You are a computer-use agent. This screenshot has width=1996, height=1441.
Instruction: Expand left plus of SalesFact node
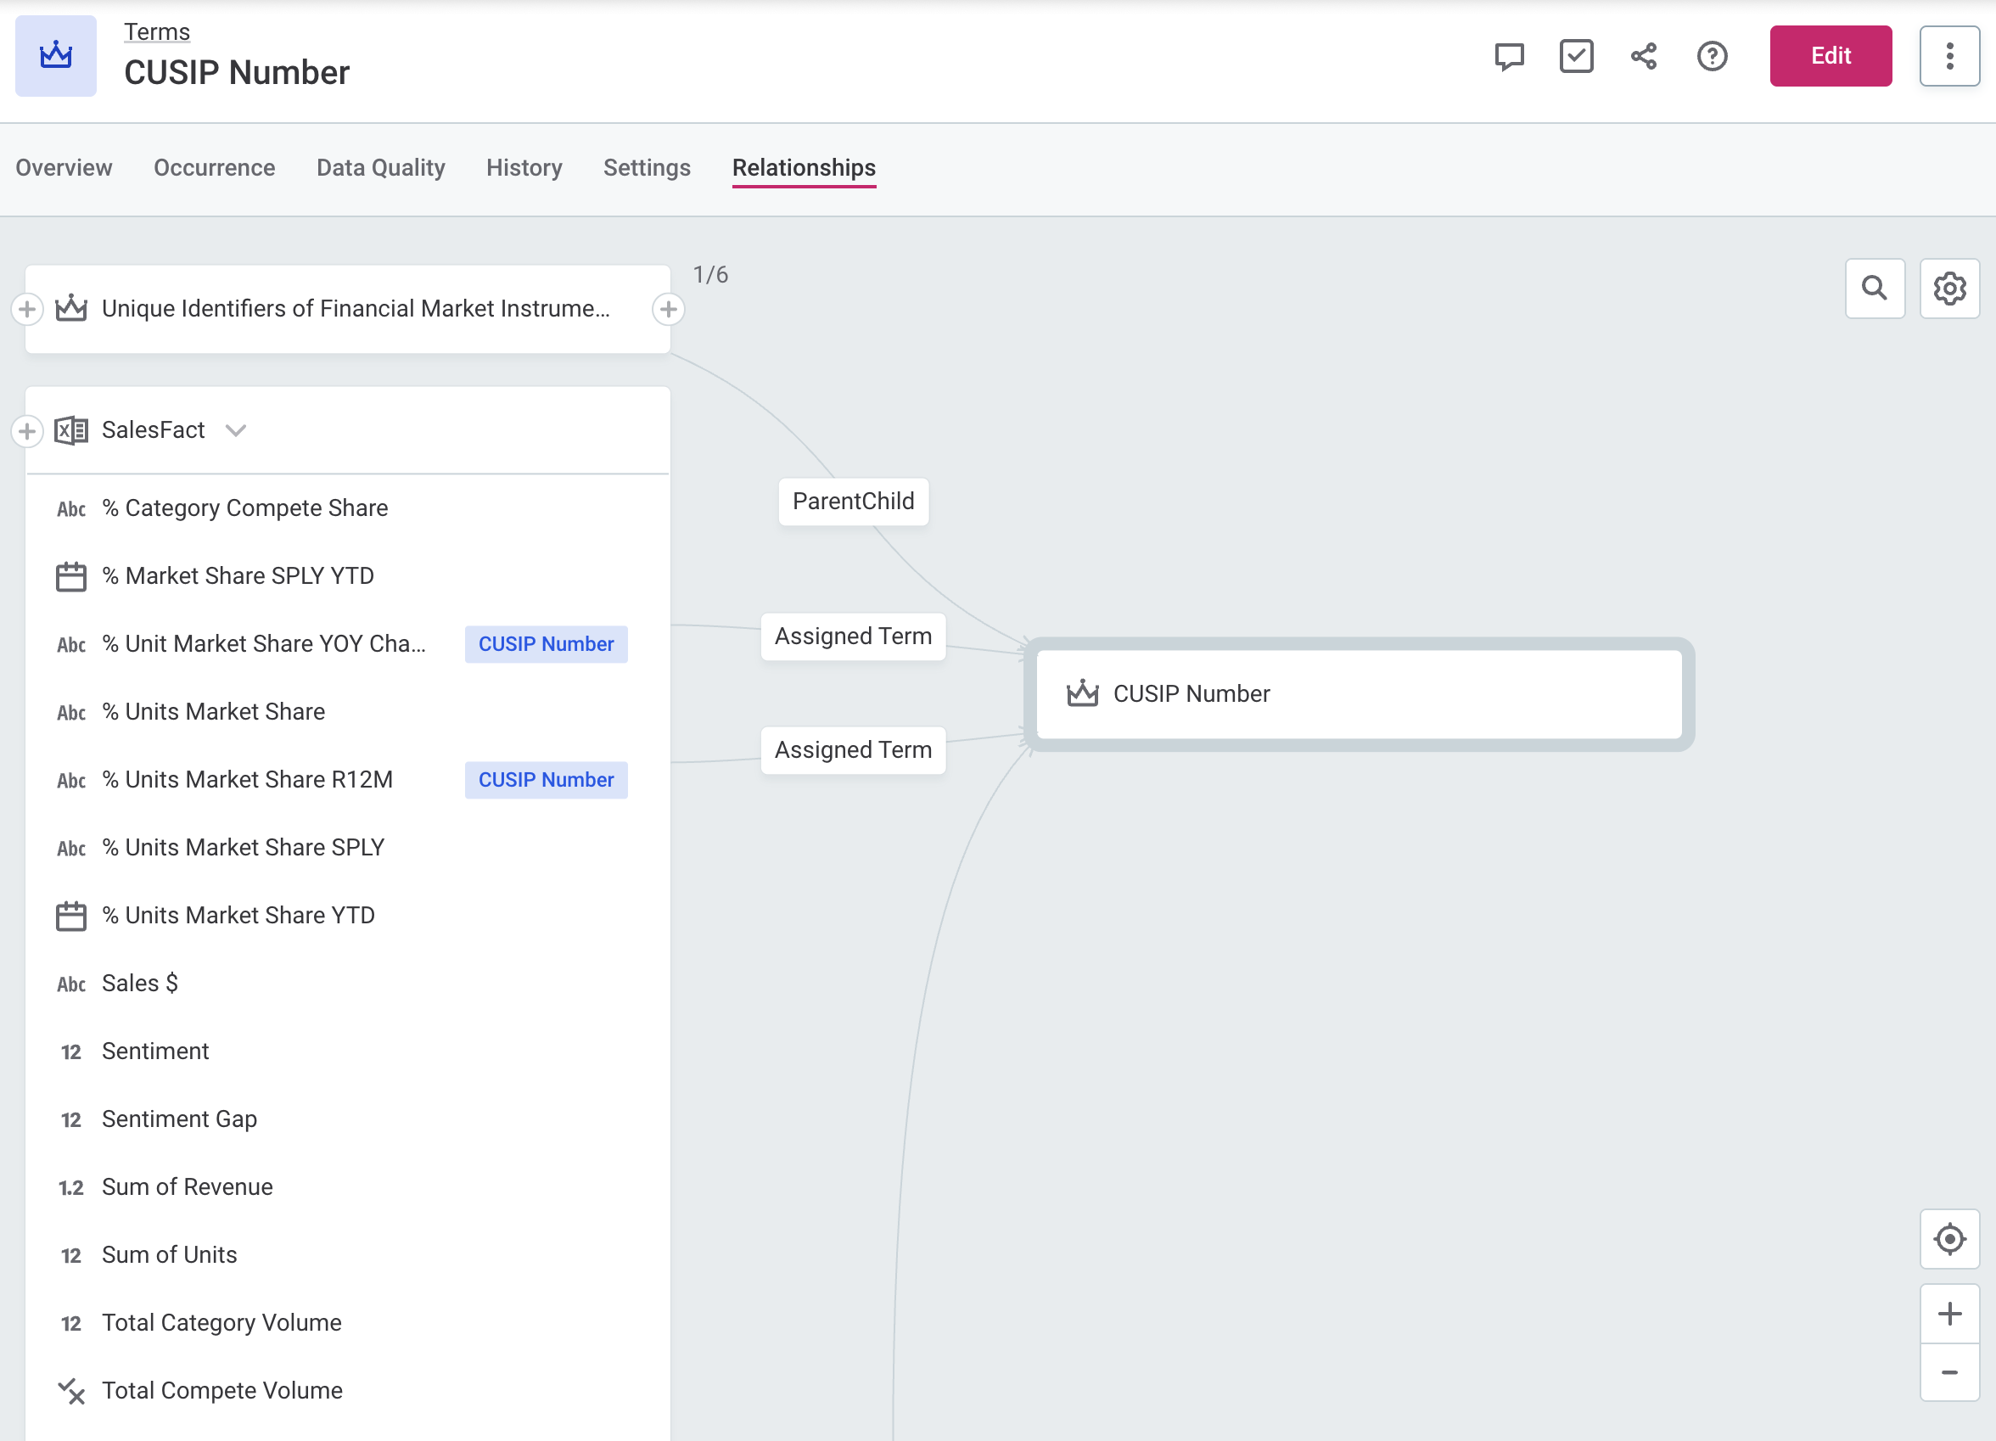pos(27,430)
